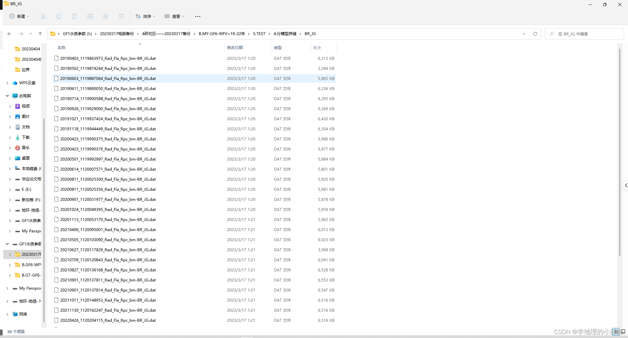Viewport: 628px width, 338px height.
Task: Sort by Date modified (修改日期) header
Action: click(x=235, y=48)
